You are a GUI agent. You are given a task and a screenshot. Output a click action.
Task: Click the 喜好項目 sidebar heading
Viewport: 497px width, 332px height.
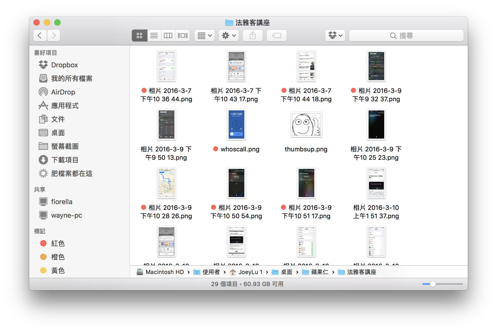click(45, 53)
